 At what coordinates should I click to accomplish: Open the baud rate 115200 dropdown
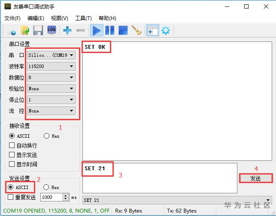(x=51, y=66)
